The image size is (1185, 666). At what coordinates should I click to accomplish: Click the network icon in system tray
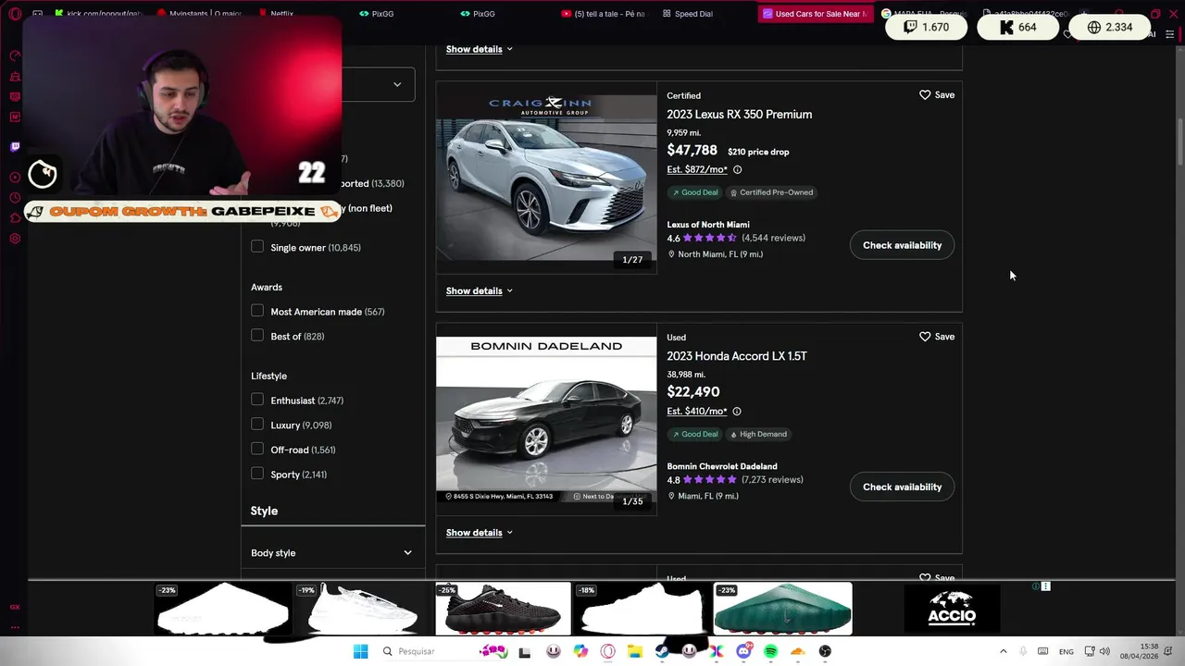coord(1090,651)
